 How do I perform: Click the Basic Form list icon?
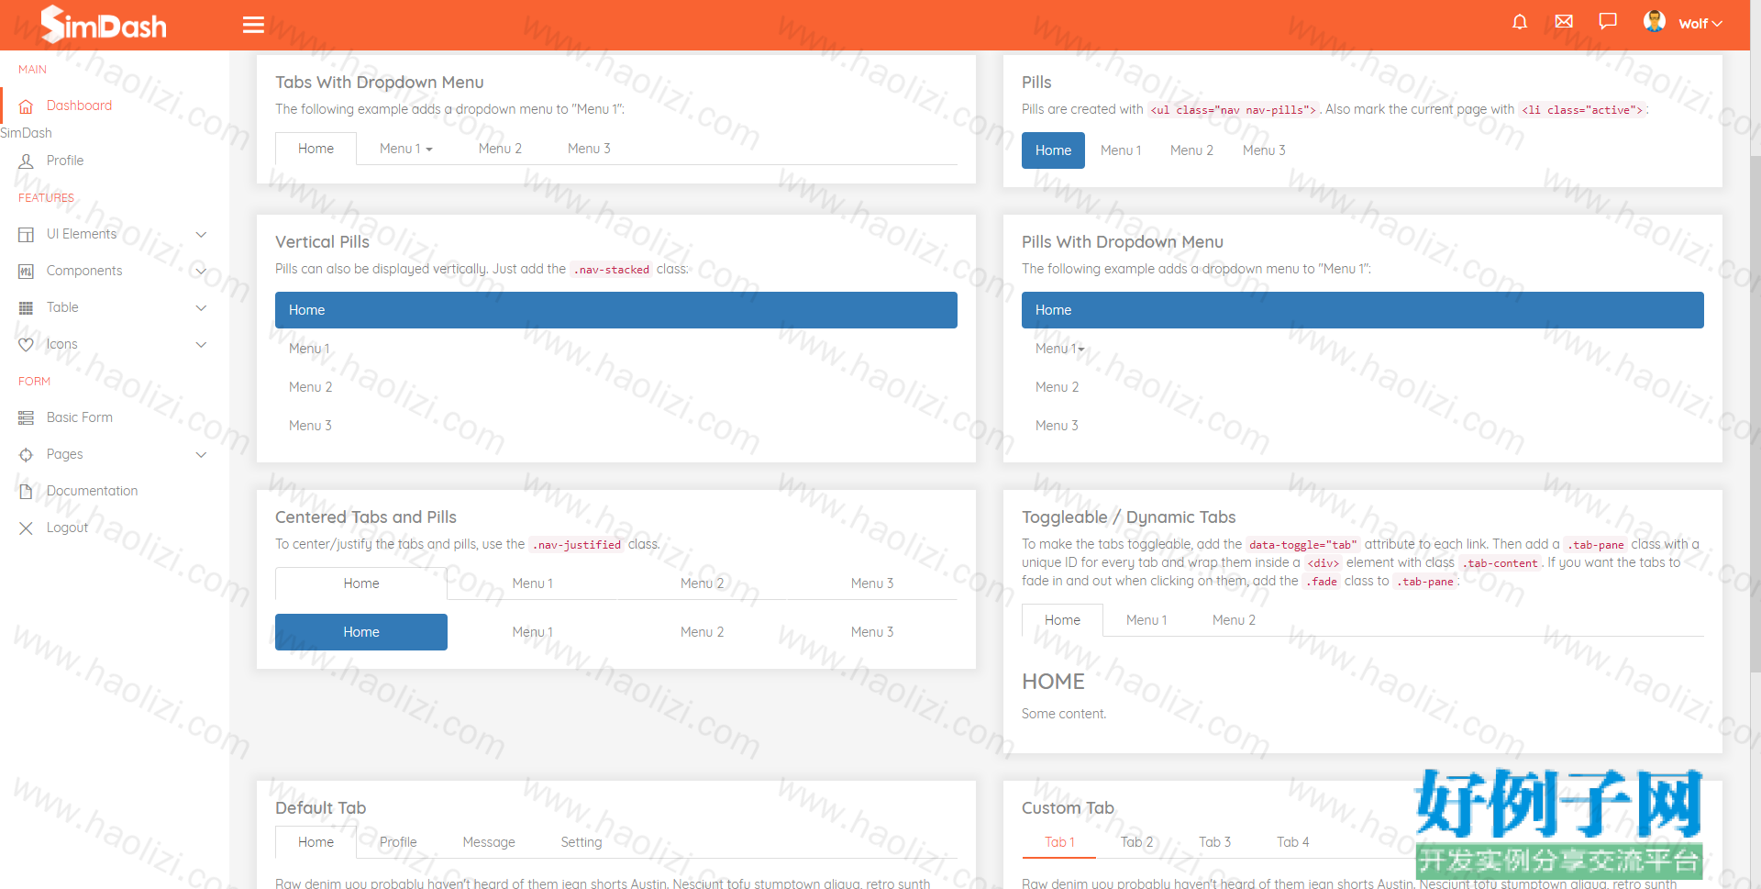point(26,417)
